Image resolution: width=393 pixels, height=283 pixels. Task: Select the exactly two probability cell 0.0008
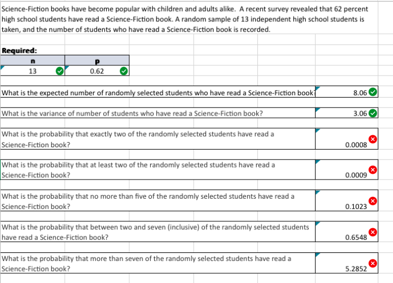[x=347, y=139]
